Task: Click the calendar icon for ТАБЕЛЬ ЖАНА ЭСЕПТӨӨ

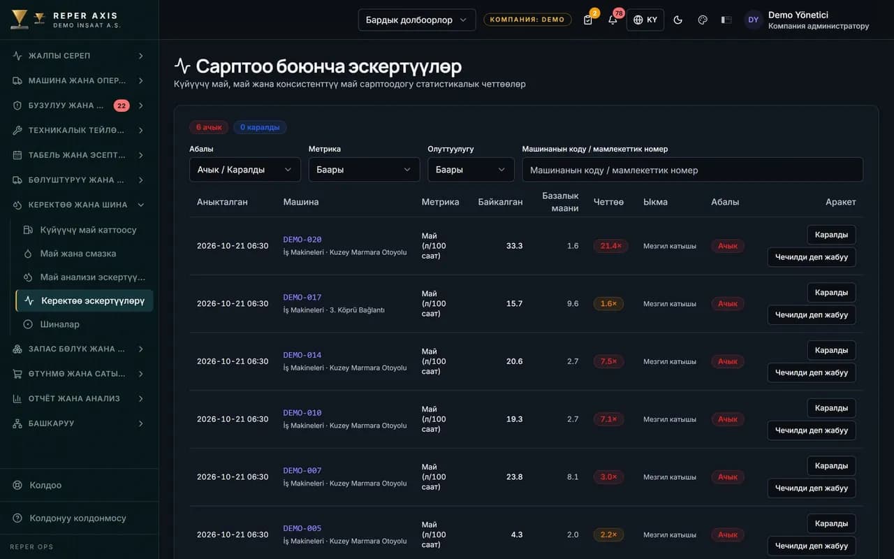Action: (17, 155)
